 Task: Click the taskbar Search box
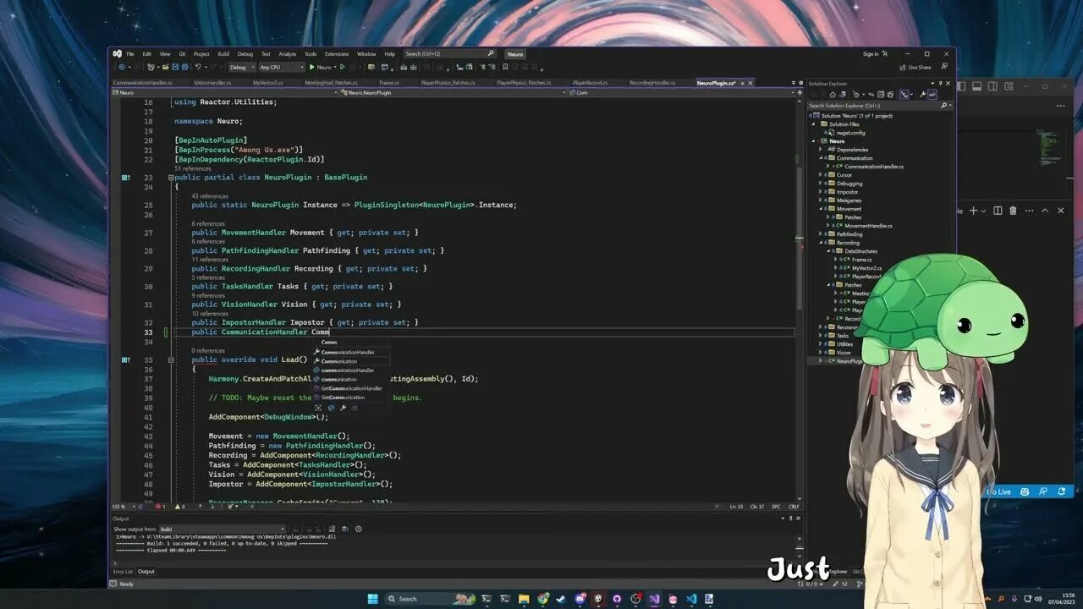(431, 599)
